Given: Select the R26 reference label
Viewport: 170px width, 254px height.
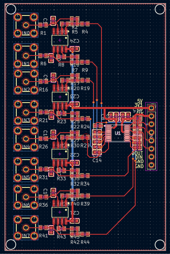Looking at the screenshot, I should pos(43,147).
